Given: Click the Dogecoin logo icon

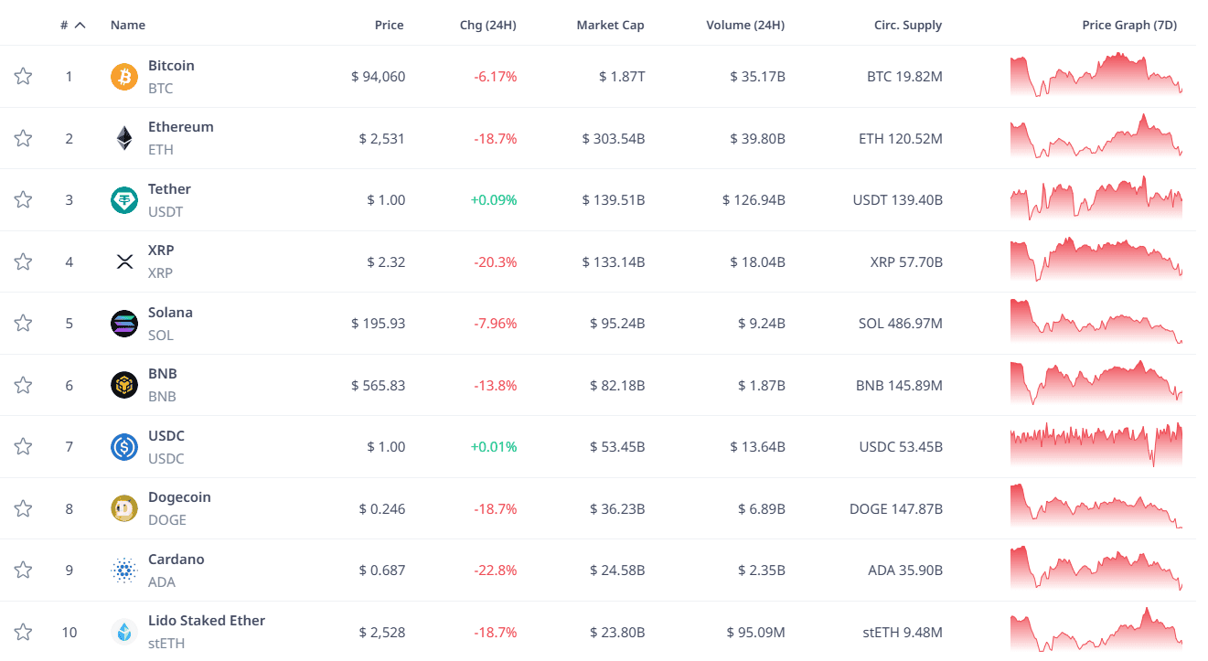Looking at the screenshot, I should [123, 508].
